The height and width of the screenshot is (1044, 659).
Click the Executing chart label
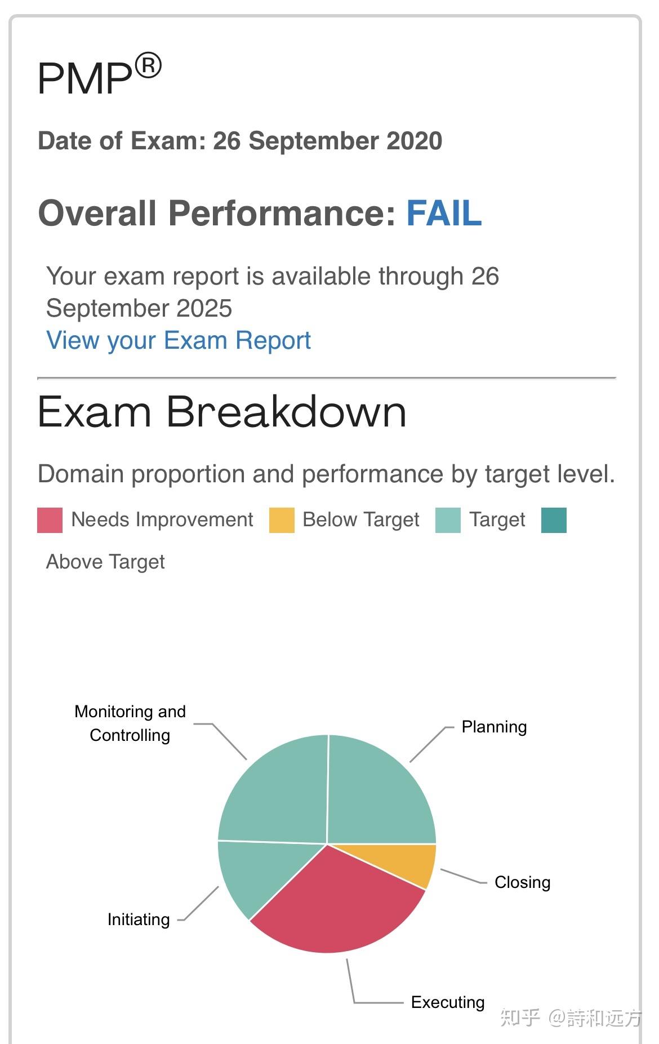[x=447, y=1002]
